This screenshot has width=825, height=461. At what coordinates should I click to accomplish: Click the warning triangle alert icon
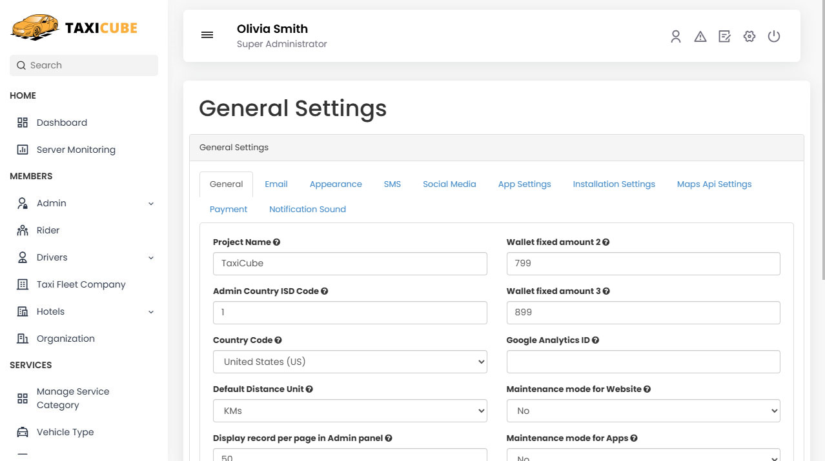(x=700, y=37)
